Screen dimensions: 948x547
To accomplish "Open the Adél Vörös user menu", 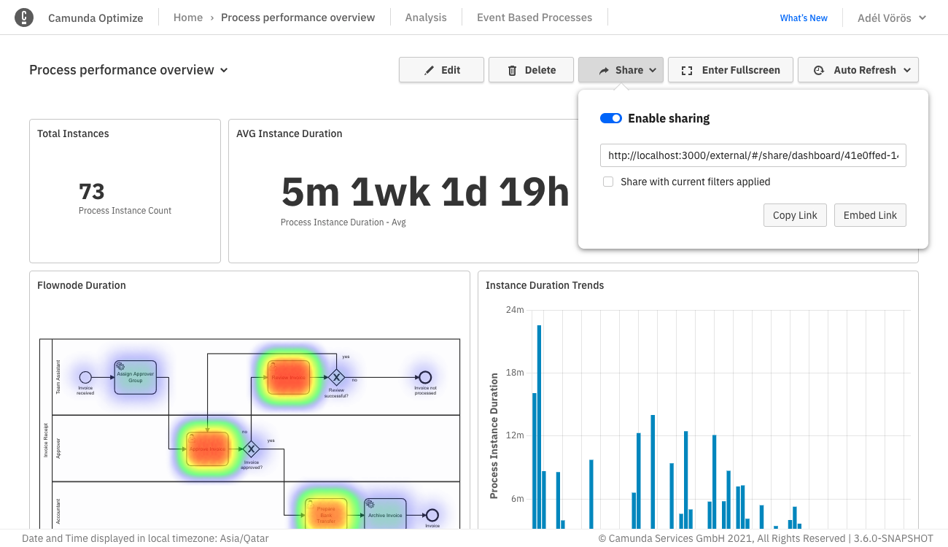I will click(x=891, y=18).
